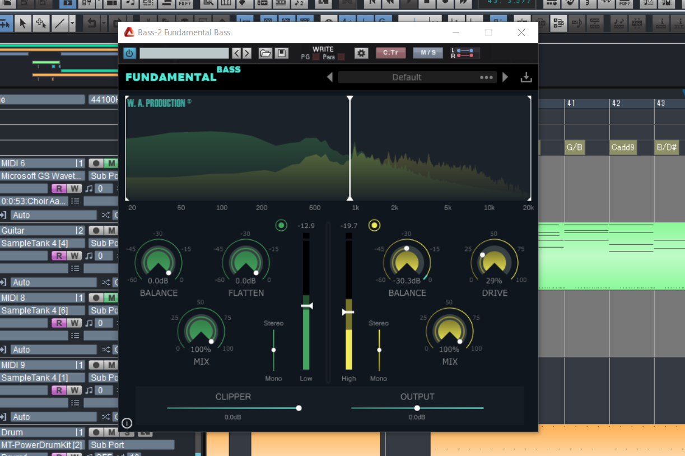The height and width of the screenshot is (456, 685).
Task: Open the L/R channel routing icon
Action: coord(465,53)
